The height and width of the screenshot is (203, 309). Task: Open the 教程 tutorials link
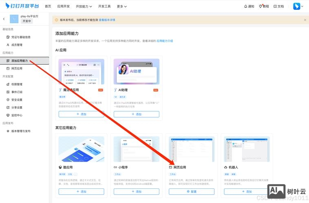tap(264, 6)
